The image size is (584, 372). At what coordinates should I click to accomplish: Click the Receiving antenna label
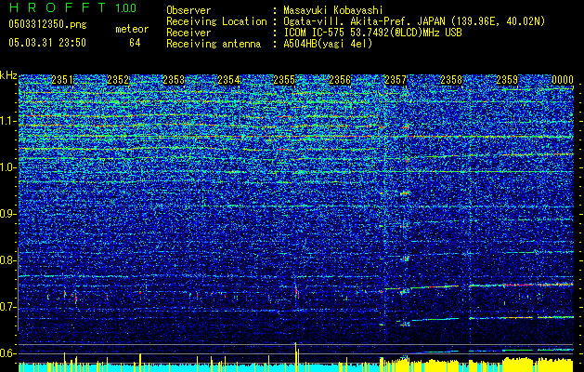coord(214,44)
